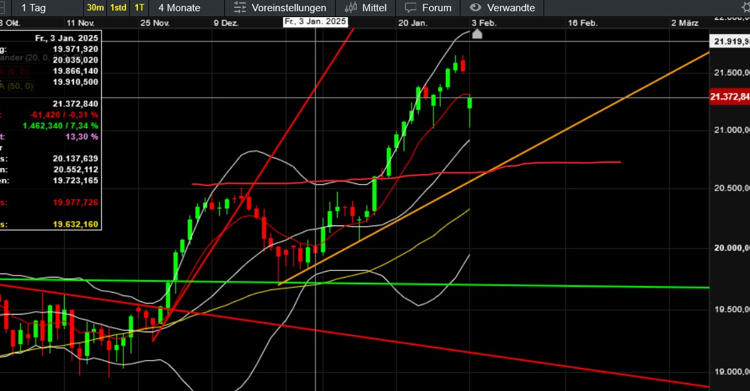
Task: Click the 19.500,00 price axis label
Action: (732, 310)
